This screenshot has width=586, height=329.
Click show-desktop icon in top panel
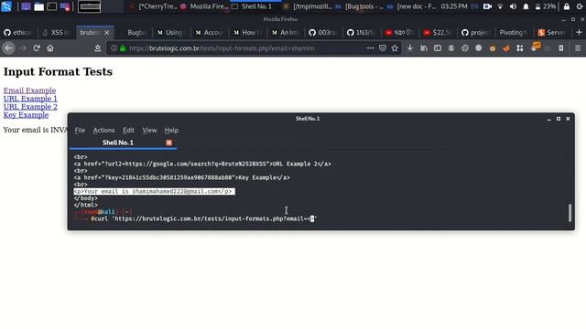click(26, 6)
